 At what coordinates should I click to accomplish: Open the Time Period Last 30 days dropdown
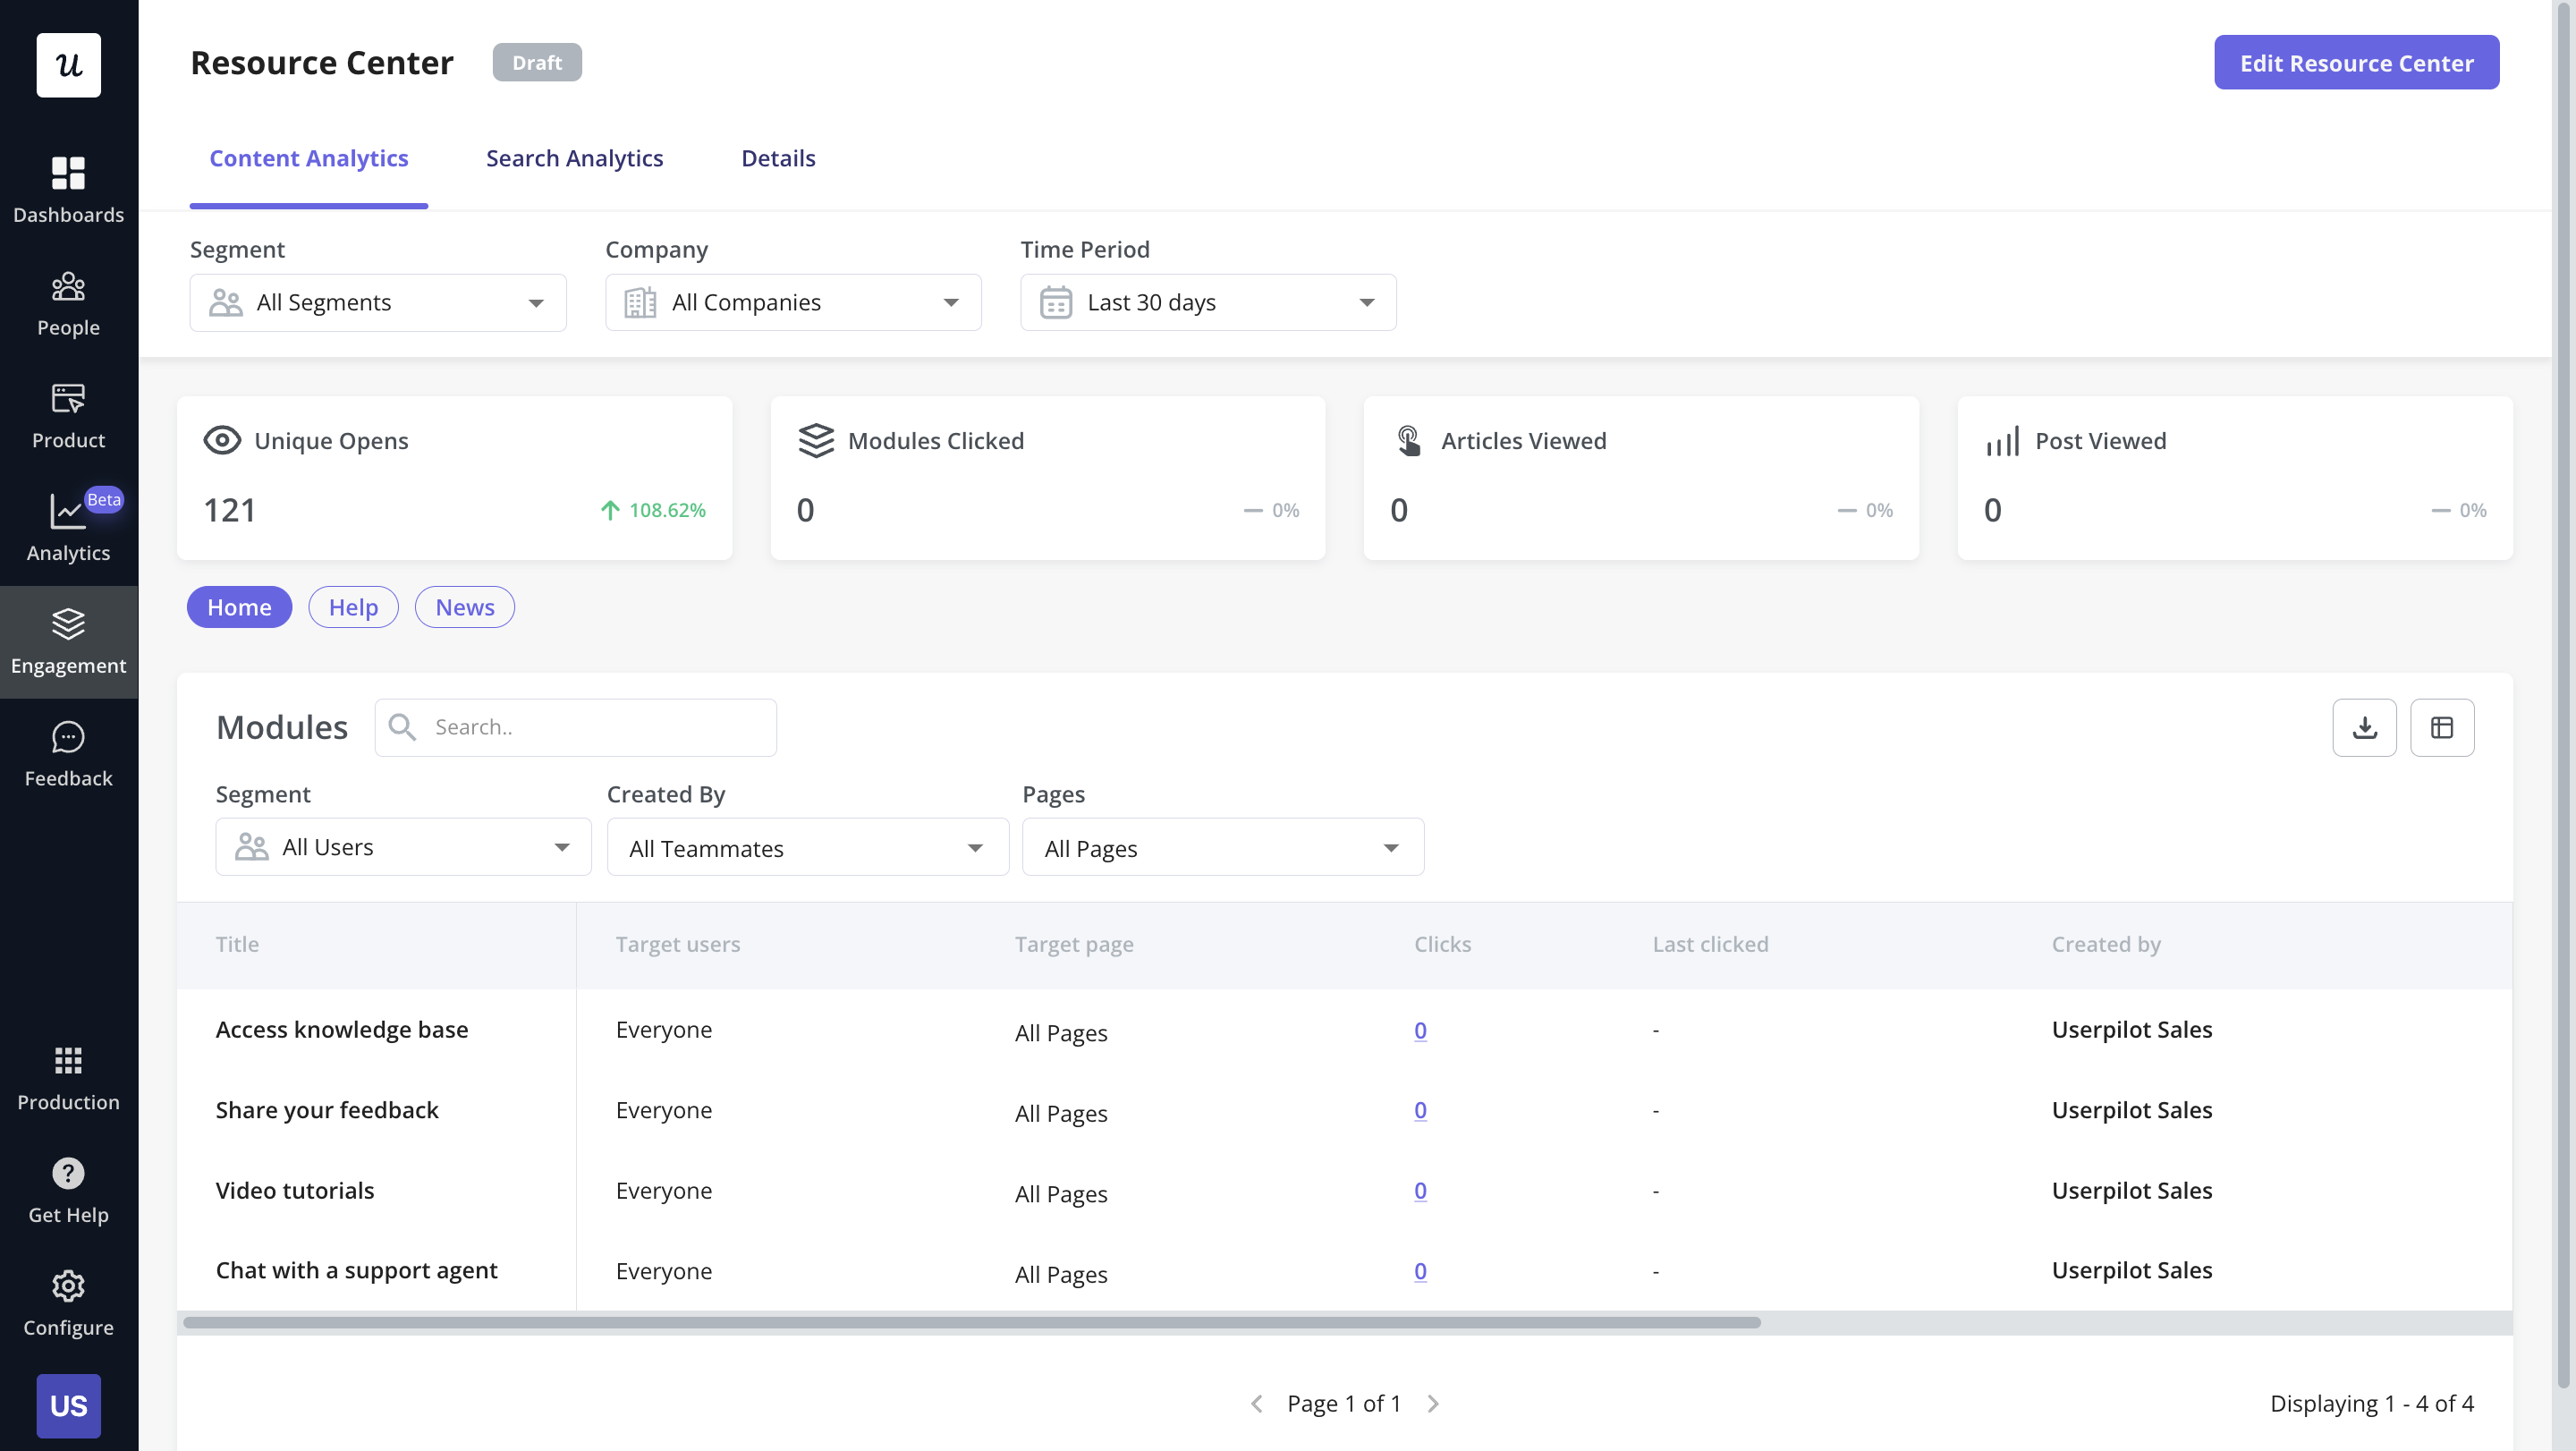coord(1207,302)
